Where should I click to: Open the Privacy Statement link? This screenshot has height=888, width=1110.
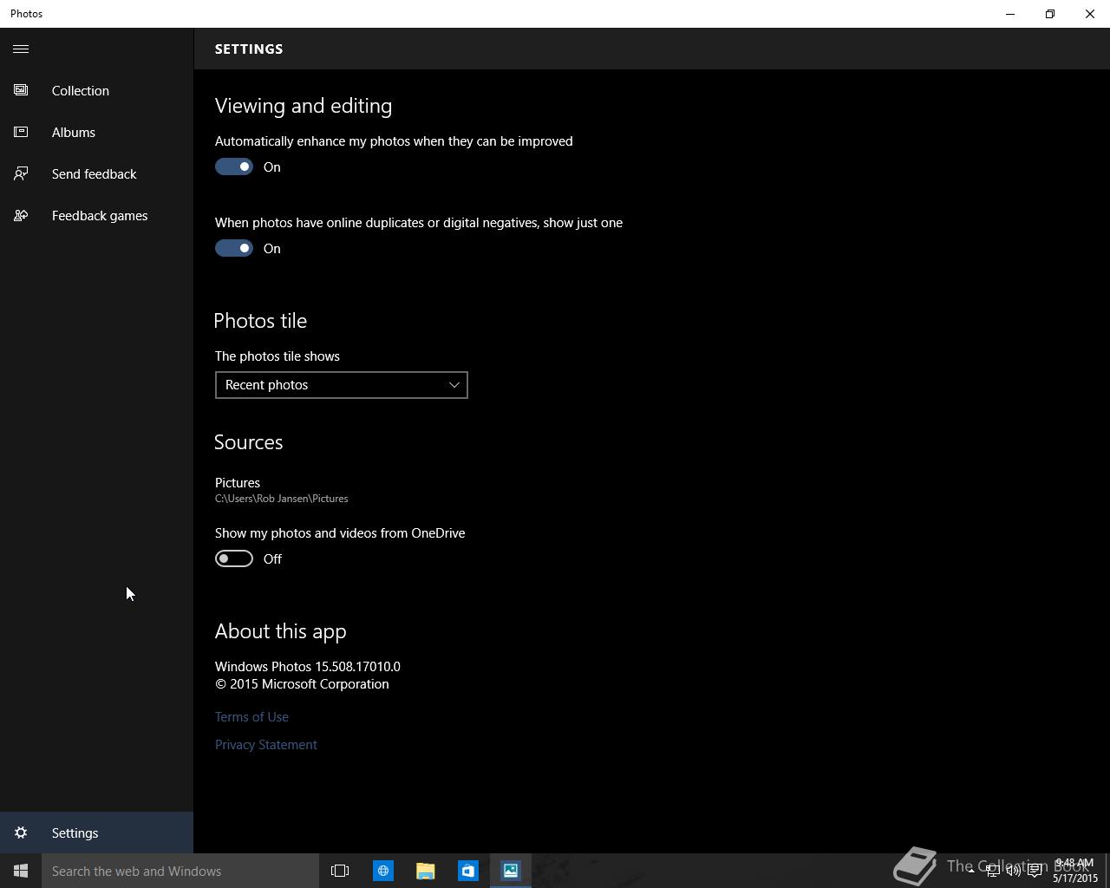click(x=266, y=744)
